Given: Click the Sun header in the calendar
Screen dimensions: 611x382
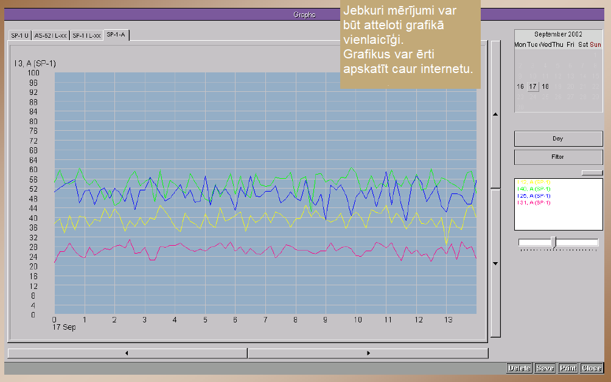Looking at the screenshot, I should pyautogui.click(x=595, y=45).
